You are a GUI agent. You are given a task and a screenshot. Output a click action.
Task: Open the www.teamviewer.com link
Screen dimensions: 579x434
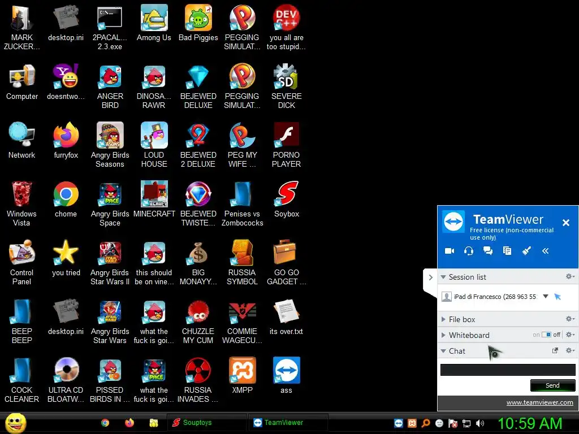539,402
